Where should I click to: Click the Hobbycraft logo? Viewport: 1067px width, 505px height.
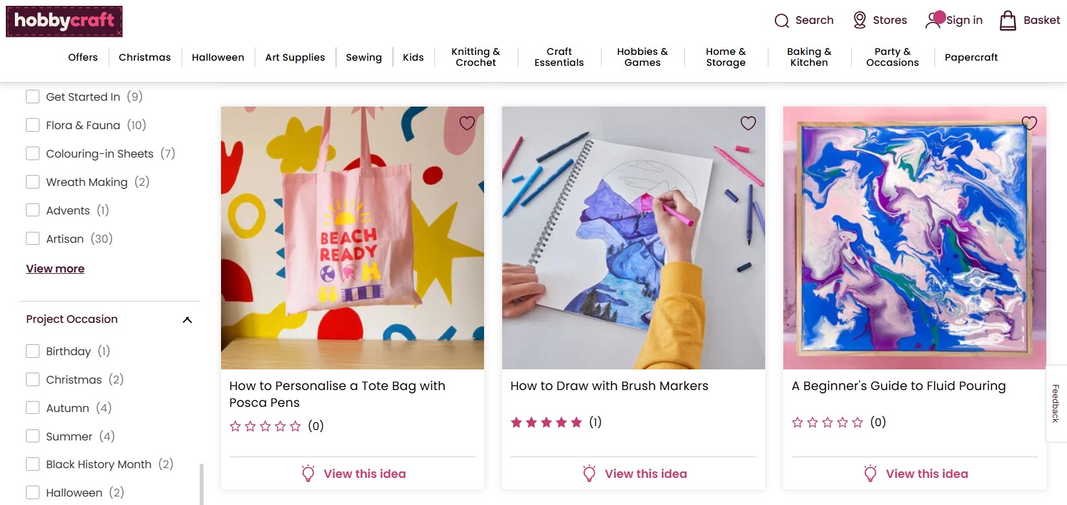click(x=64, y=21)
